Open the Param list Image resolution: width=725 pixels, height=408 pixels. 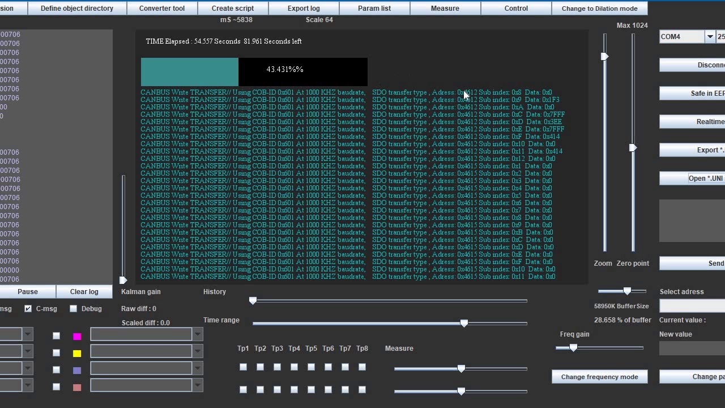pos(374,8)
